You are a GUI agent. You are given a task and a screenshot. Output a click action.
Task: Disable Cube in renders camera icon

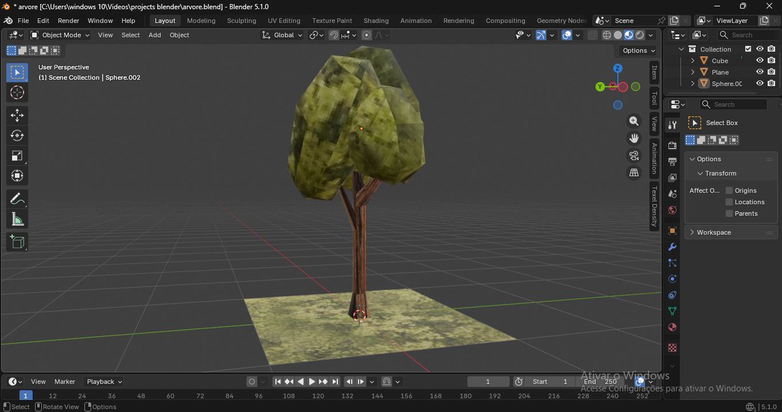pos(772,61)
